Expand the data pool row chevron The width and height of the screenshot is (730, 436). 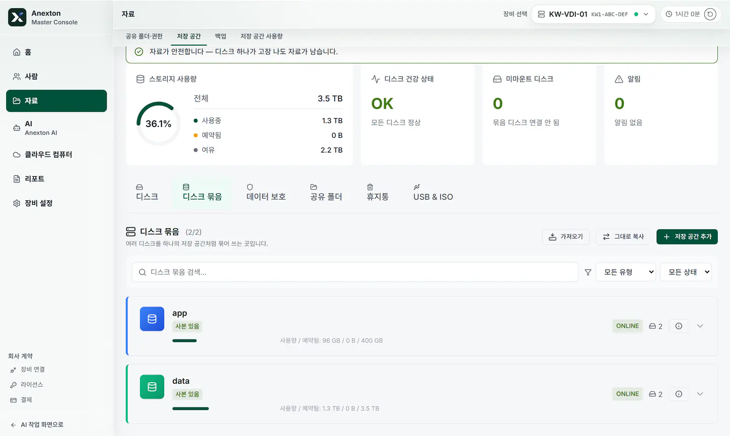point(700,394)
